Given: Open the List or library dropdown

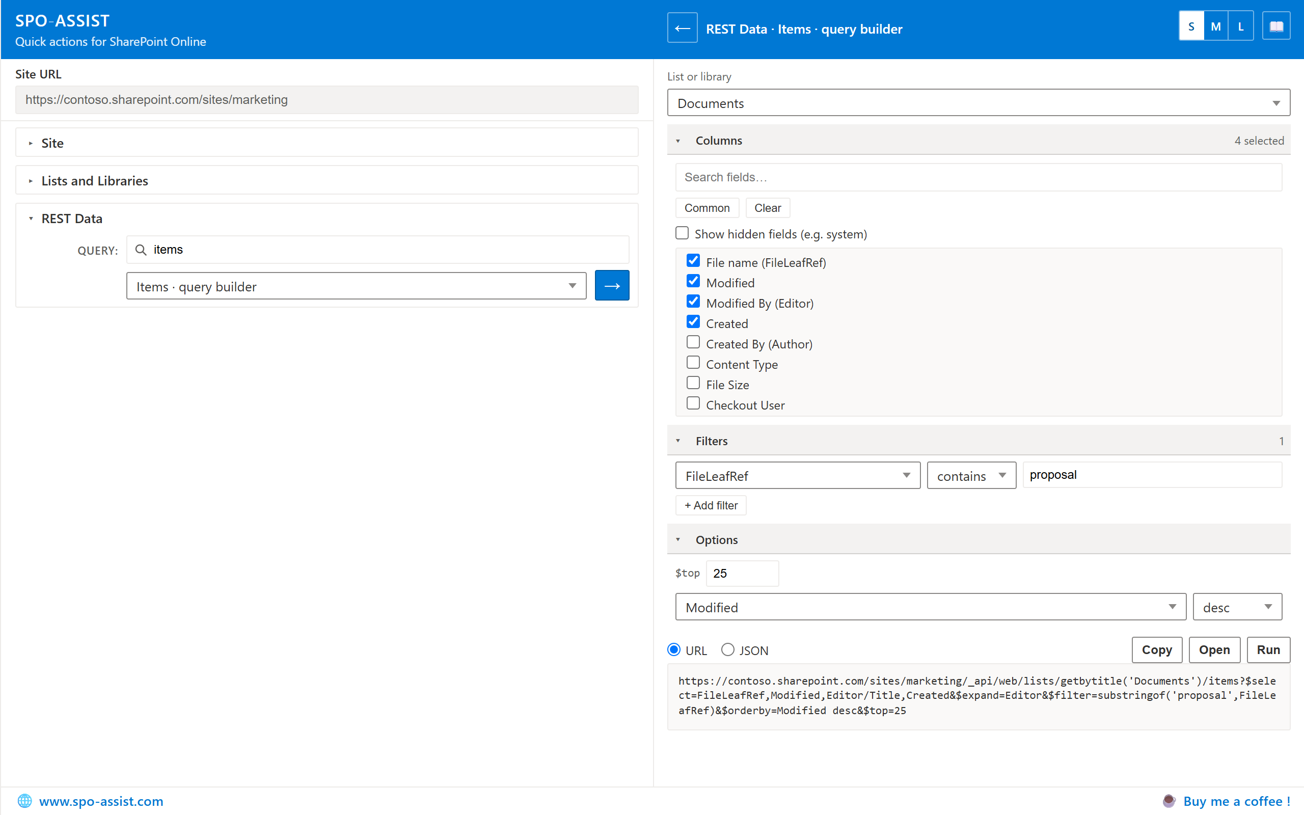Looking at the screenshot, I should pyautogui.click(x=978, y=103).
